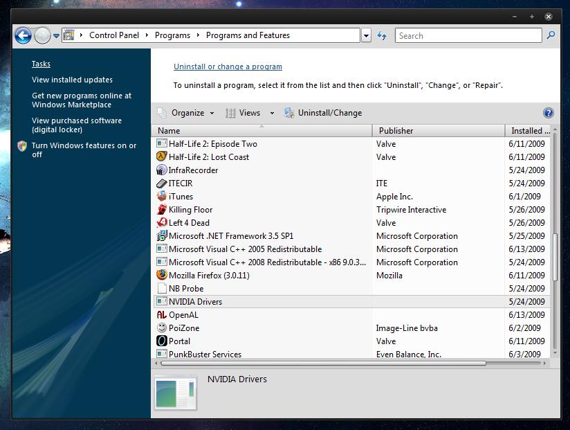Viewport: 570px width, 430px height.
Task: Select the InfraRecorder program icon
Action: tap(162, 170)
